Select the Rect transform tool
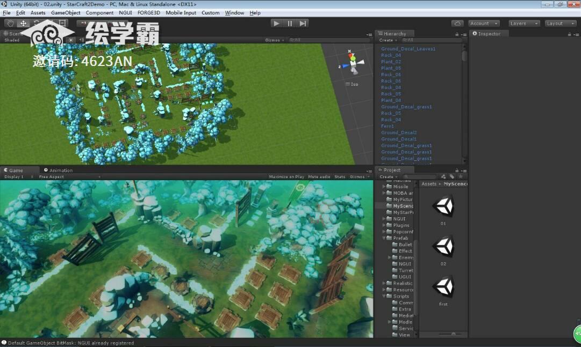581x347 pixels. pos(62,23)
